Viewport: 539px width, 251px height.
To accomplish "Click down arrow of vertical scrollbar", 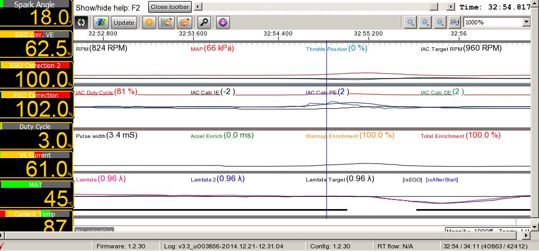I will pyautogui.click(x=535, y=227).
